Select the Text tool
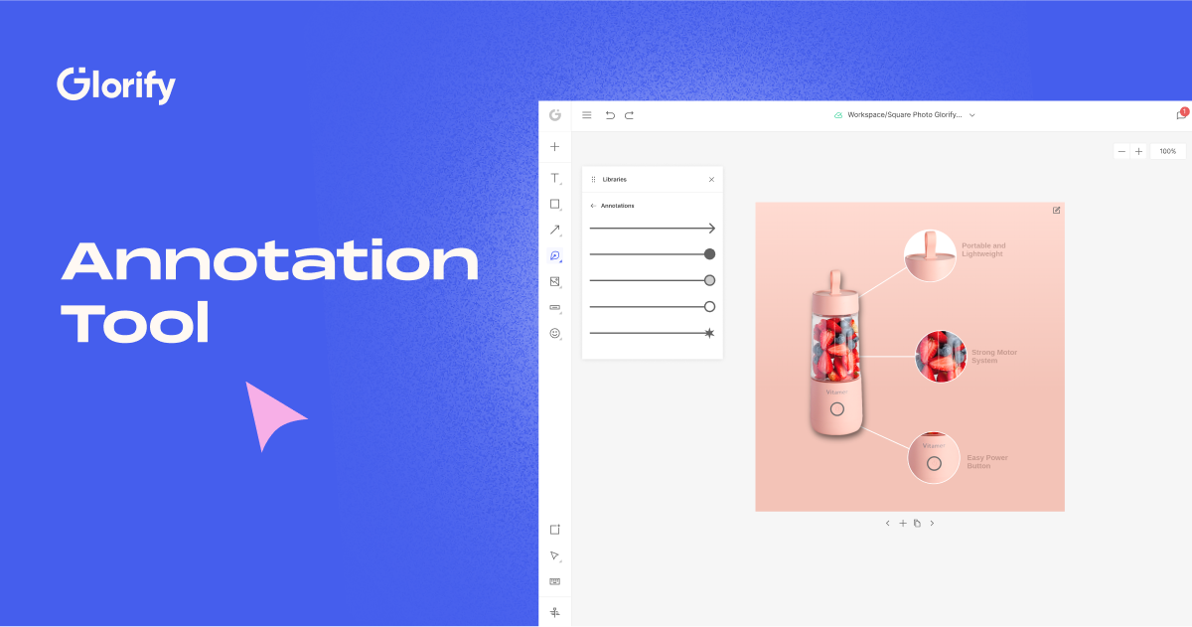 pyautogui.click(x=554, y=179)
